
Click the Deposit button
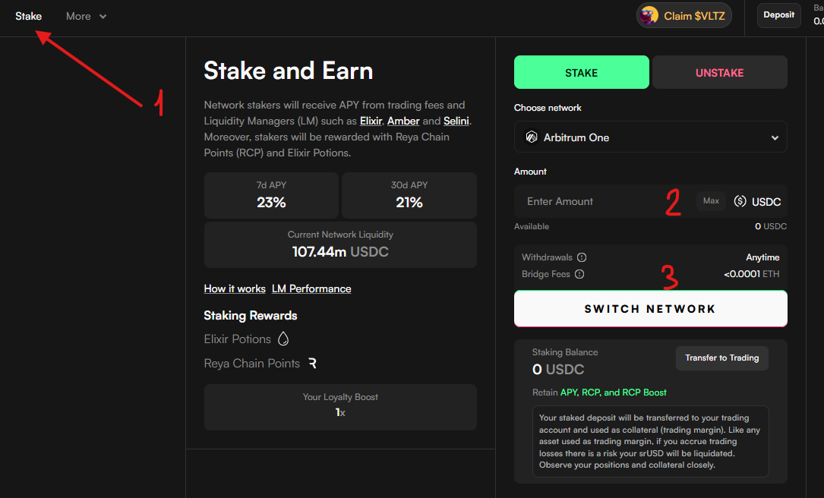[778, 14]
